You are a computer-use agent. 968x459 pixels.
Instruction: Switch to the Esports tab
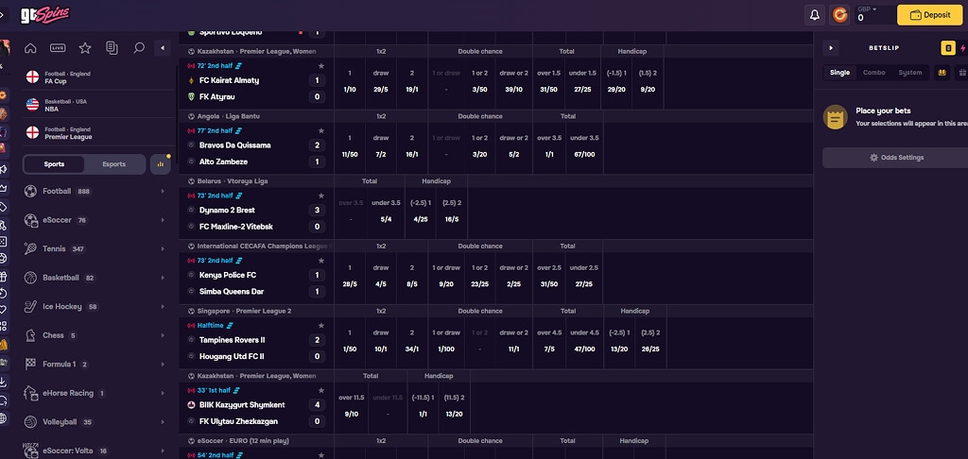pos(114,164)
